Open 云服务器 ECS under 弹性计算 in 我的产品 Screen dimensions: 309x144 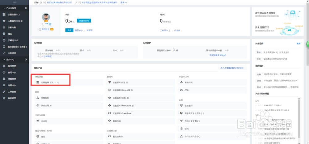pyautogui.click(x=69, y=82)
